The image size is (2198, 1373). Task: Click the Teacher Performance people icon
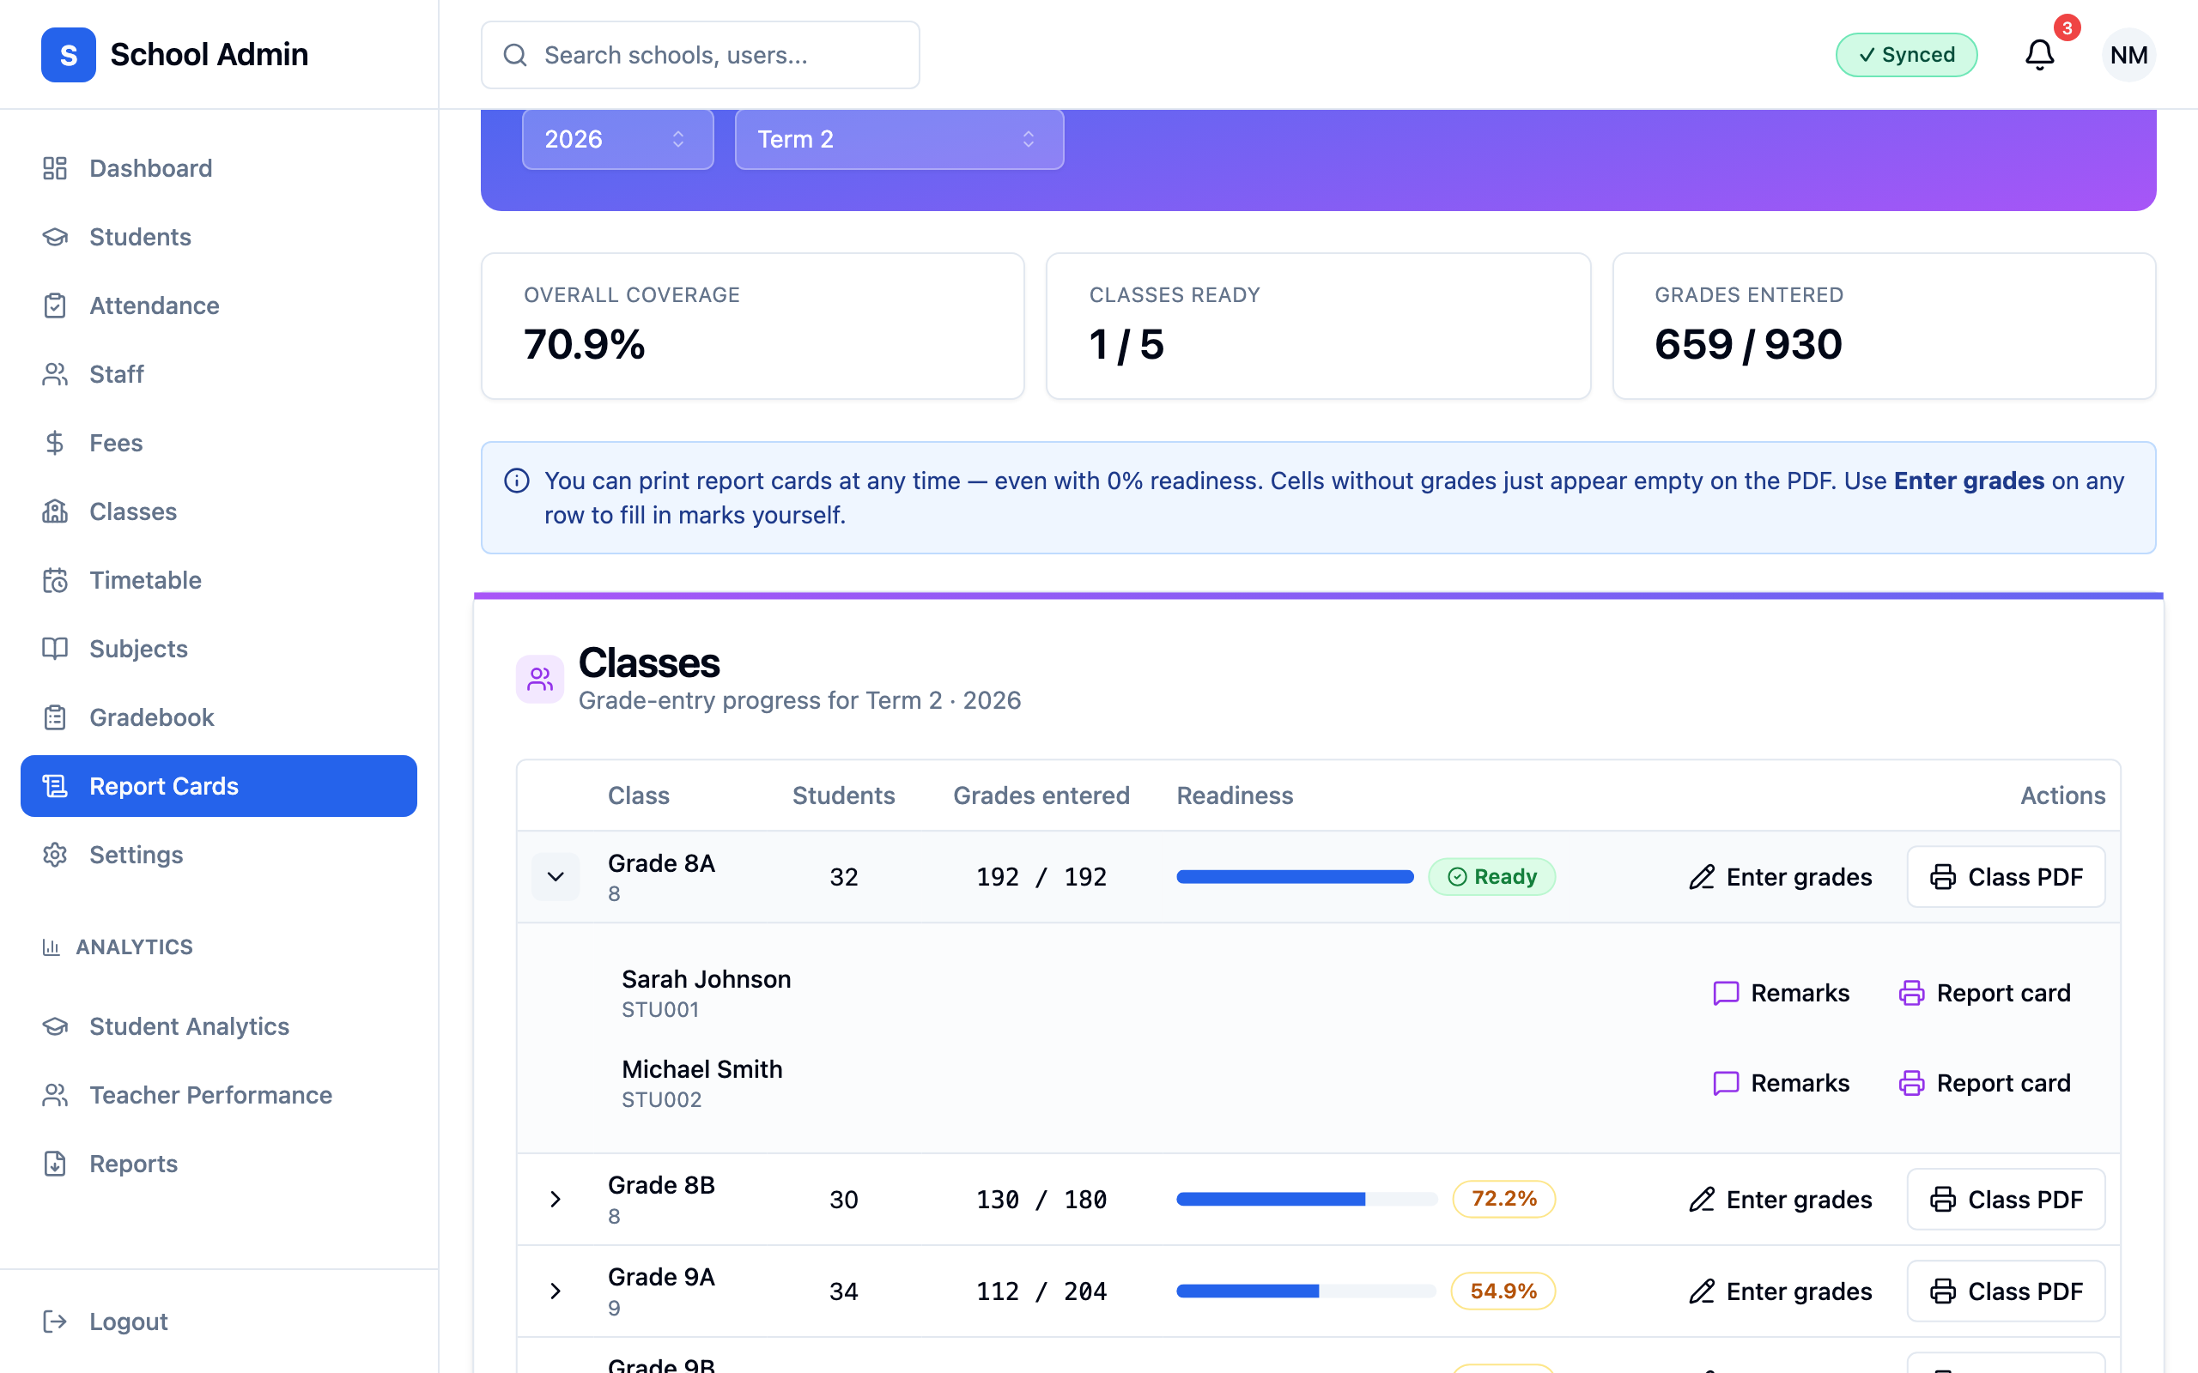point(54,1094)
